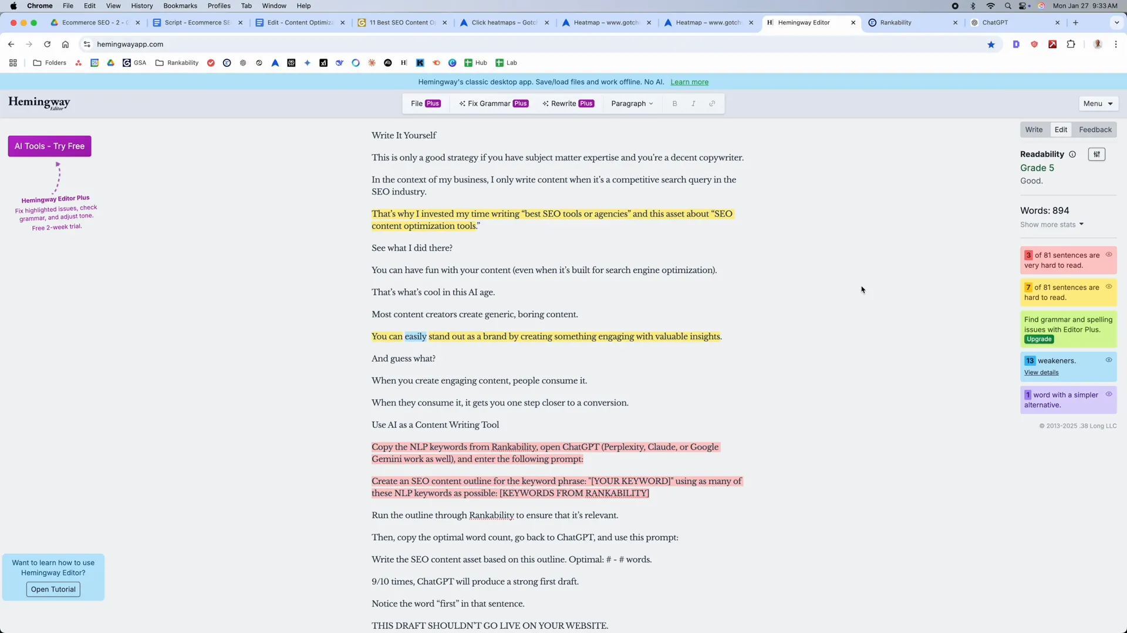Switch to the Feedback tab
1127x633 pixels.
[x=1095, y=129]
